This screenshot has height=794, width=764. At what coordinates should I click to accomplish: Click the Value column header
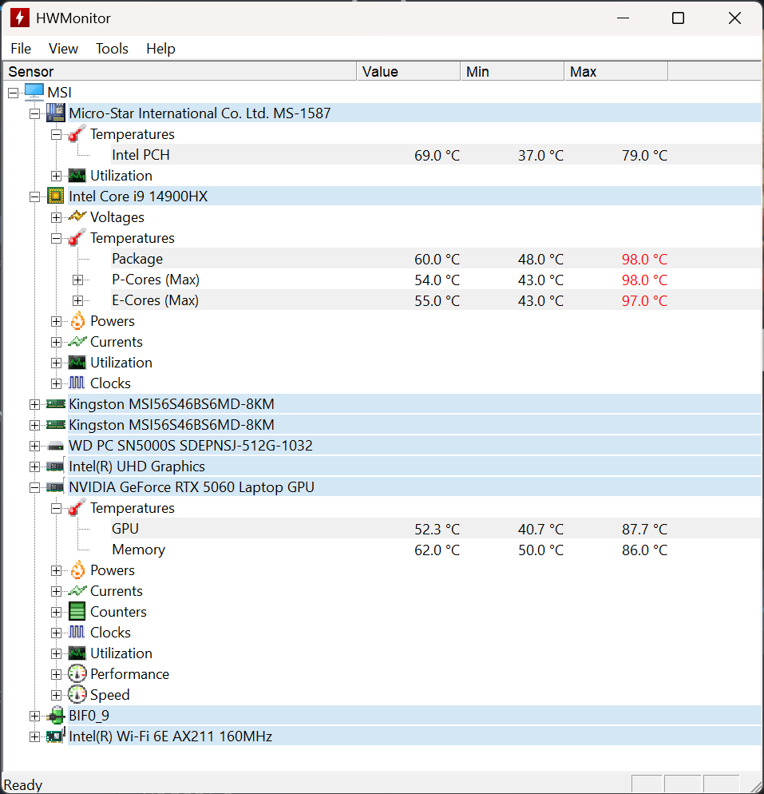408,71
